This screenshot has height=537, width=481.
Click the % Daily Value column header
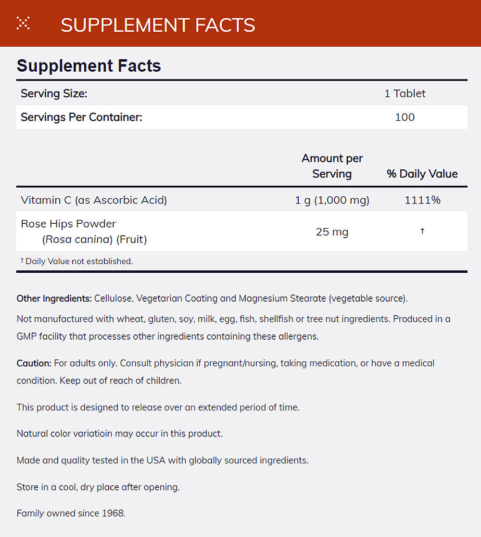tap(422, 174)
